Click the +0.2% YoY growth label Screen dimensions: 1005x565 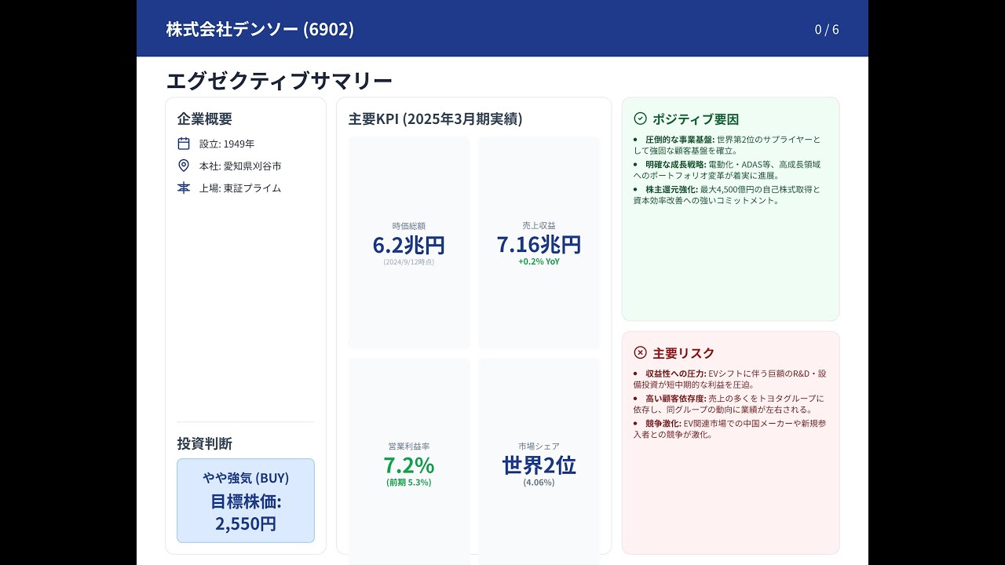539,262
